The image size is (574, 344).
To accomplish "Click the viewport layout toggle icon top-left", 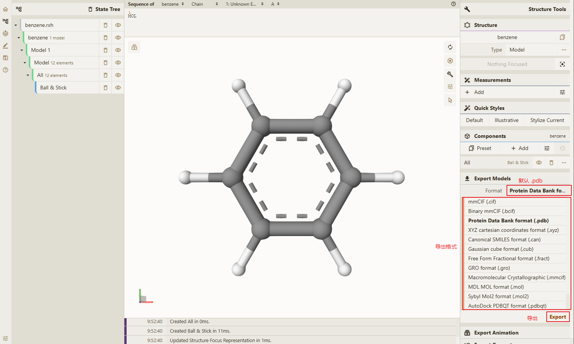I will [134, 47].
